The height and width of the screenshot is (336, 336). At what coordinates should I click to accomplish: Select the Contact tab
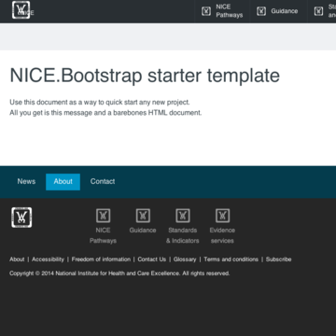(103, 181)
